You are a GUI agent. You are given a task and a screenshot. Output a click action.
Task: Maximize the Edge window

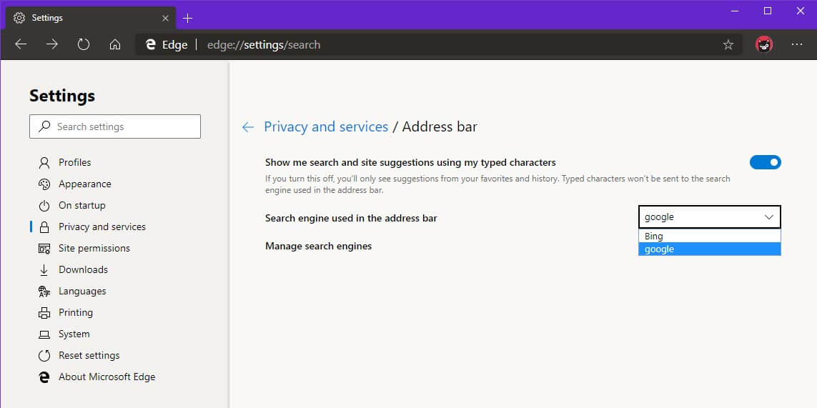point(768,11)
